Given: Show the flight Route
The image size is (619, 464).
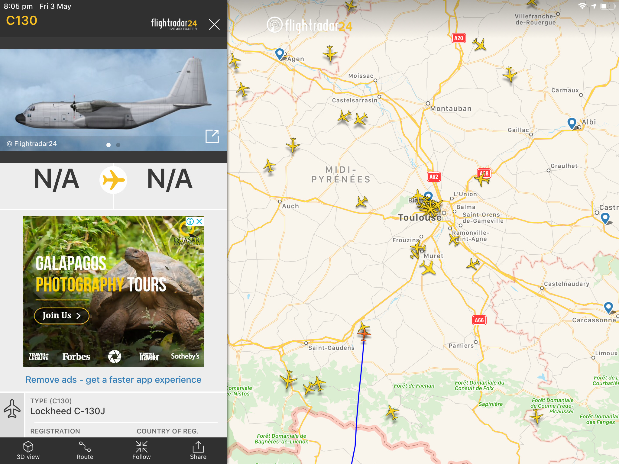Looking at the screenshot, I should click(85, 450).
